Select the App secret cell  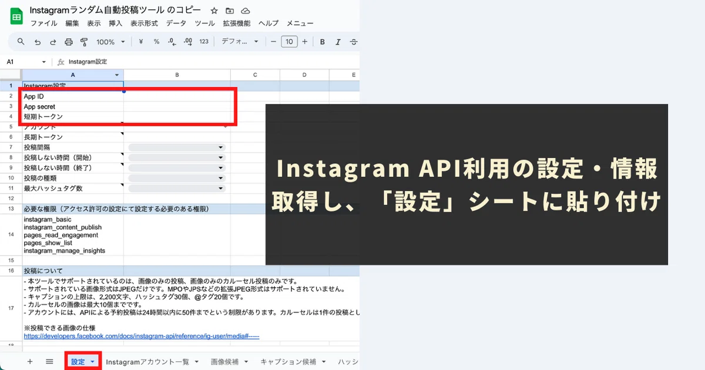(73, 106)
